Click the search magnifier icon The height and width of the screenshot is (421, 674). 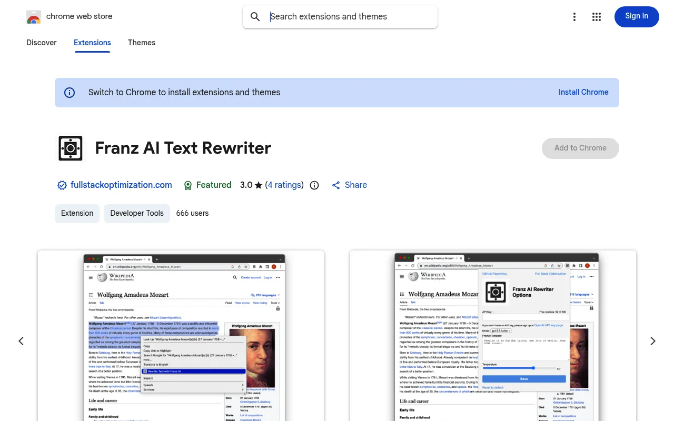point(255,17)
